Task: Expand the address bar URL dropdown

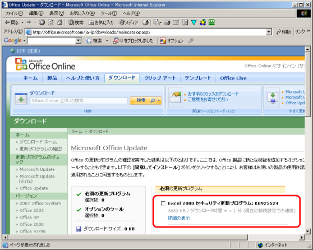Action: pos(269,32)
